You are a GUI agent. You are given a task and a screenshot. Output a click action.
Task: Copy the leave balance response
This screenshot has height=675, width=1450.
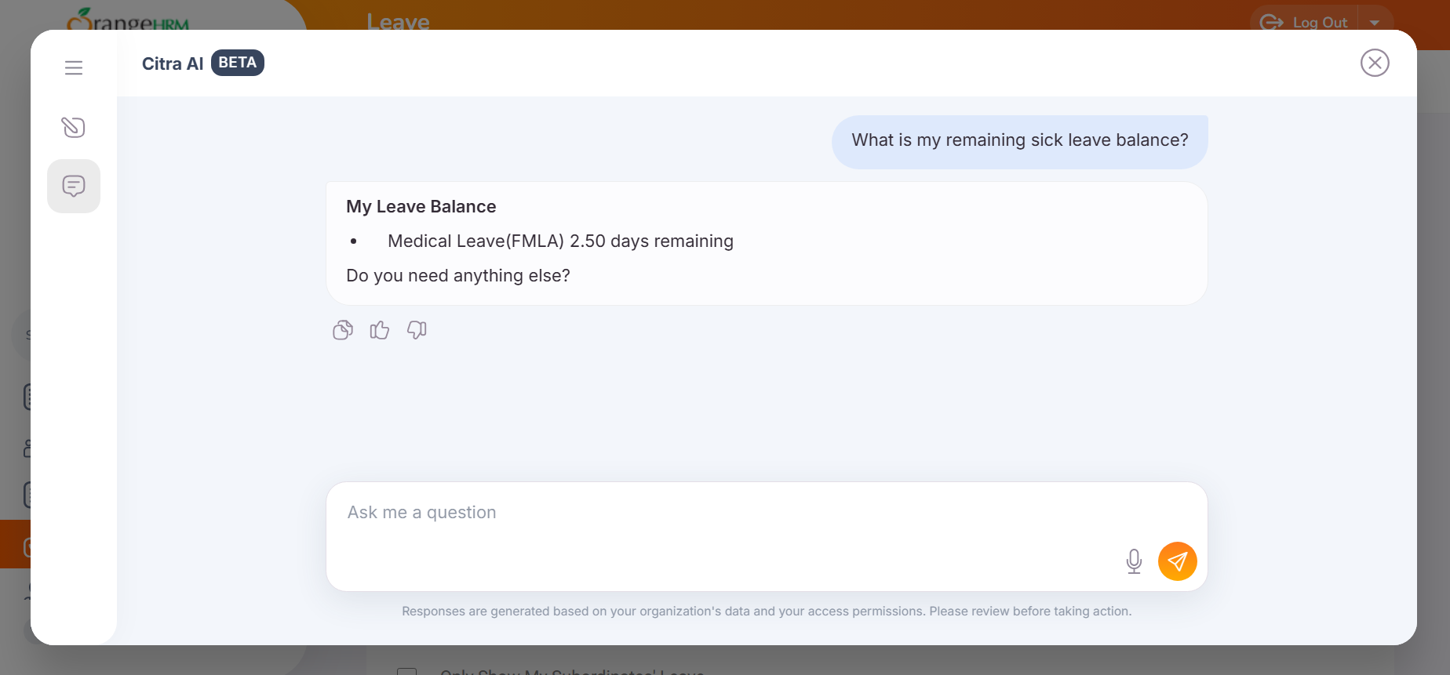[x=343, y=330]
